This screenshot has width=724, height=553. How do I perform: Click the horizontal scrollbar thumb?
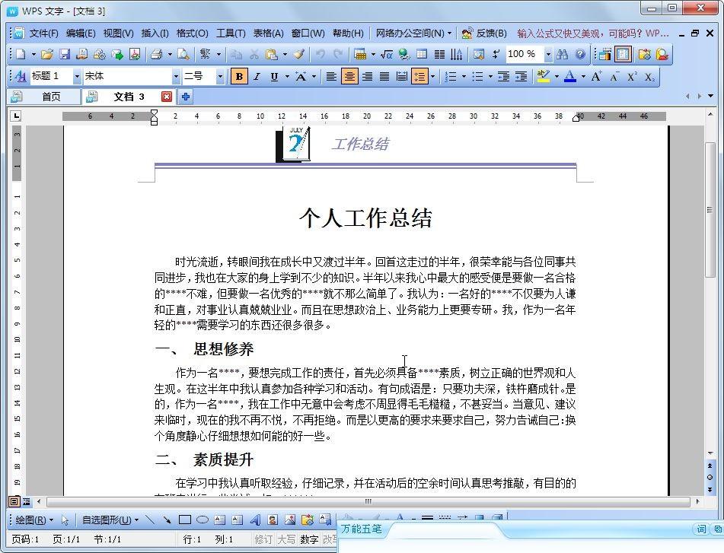[368, 501]
